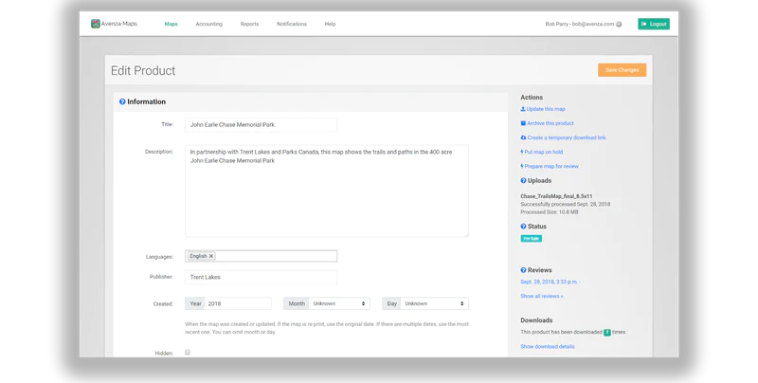Image resolution: width=758 pixels, height=383 pixels.
Task: Remove the English language tag
Action: tap(211, 256)
